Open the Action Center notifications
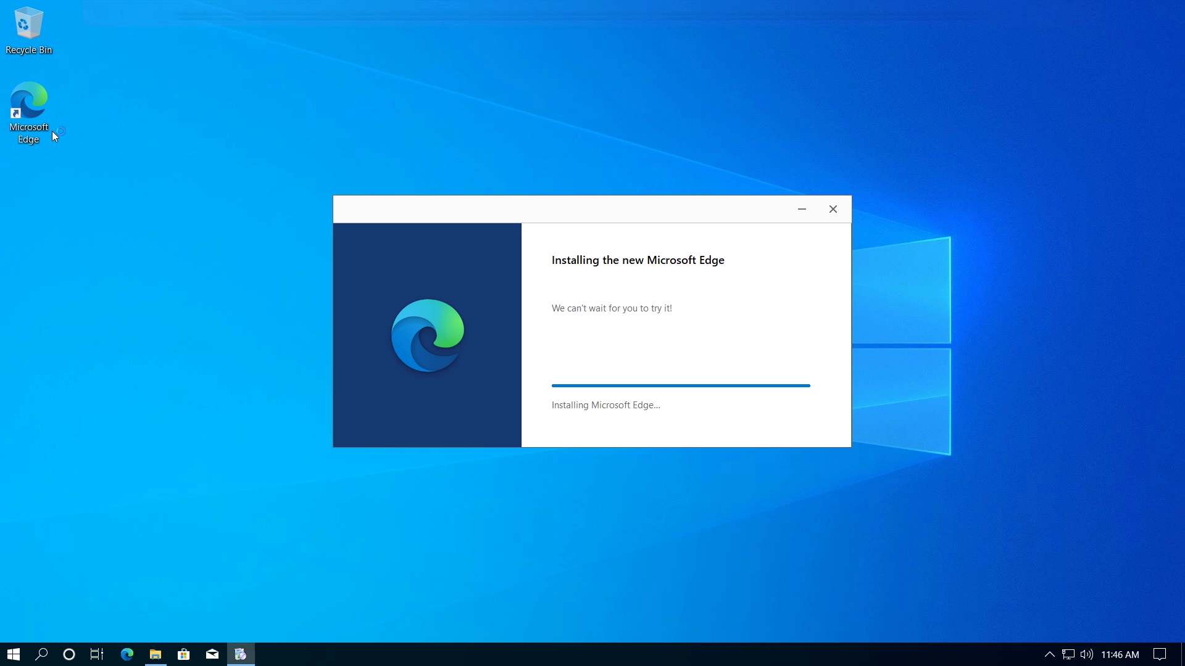This screenshot has width=1185, height=666. pyautogui.click(x=1160, y=654)
